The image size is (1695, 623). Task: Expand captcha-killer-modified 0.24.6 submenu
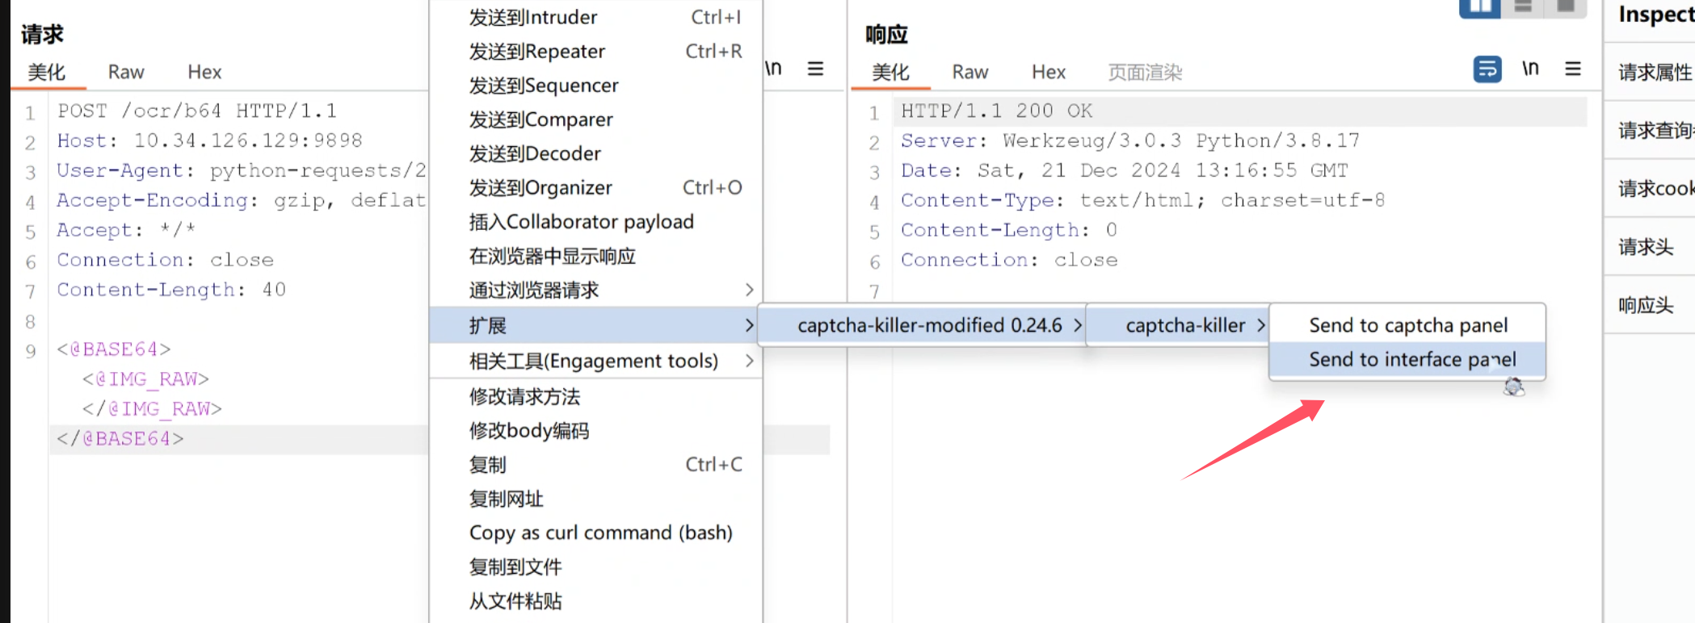922,325
